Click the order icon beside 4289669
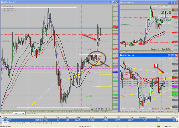 (3, 120)
